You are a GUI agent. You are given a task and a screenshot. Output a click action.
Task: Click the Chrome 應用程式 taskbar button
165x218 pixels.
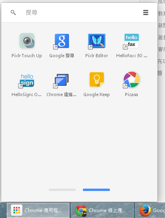(x=38, y=210)
